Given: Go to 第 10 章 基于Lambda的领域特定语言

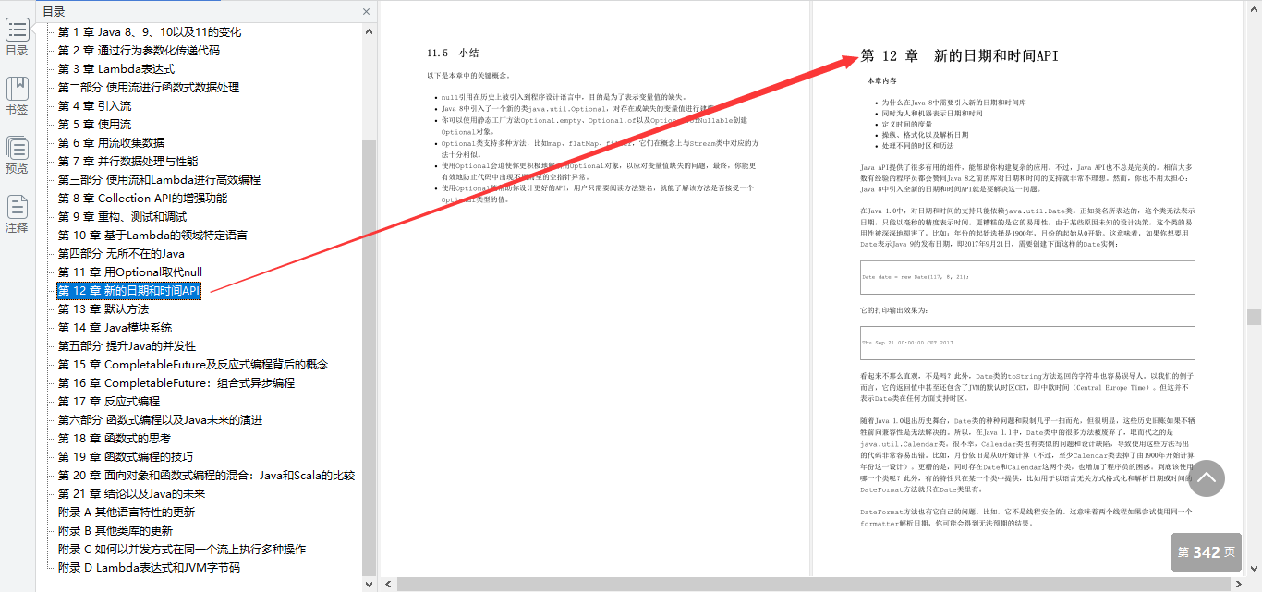Looking at the screenshot, I should tap(152, 235).
